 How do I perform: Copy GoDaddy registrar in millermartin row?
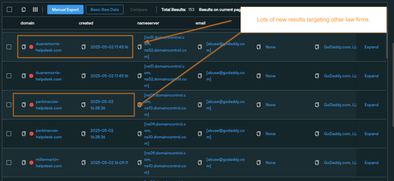(x=317, y=163)
